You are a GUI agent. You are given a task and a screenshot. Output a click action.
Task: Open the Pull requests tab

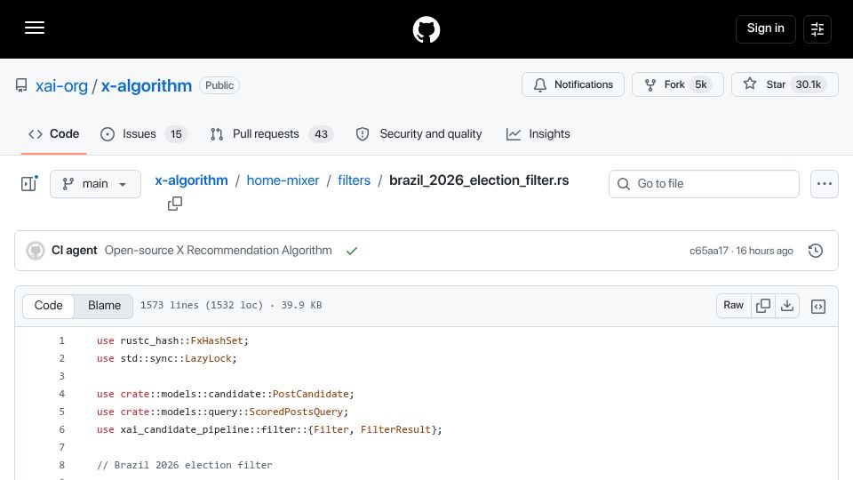(x=272, y=134)
